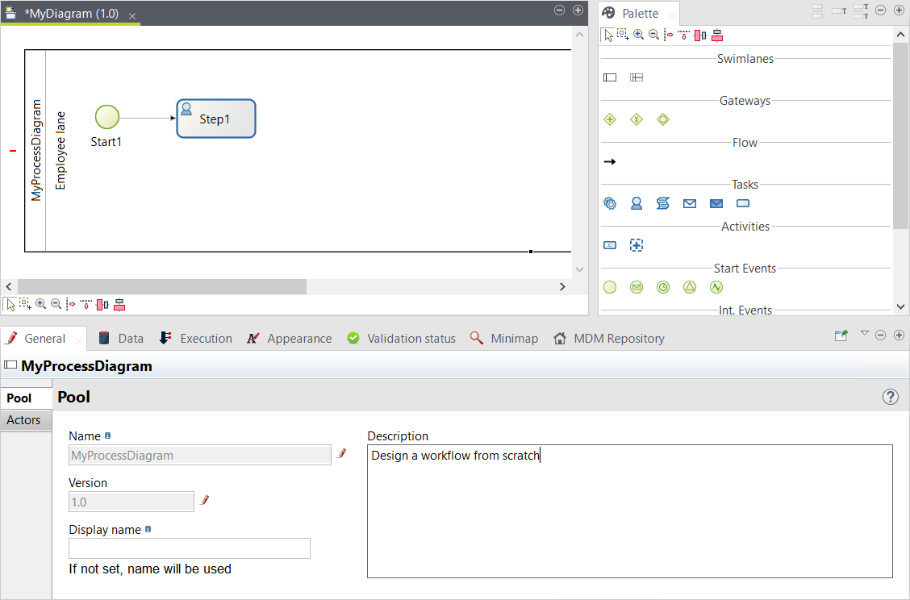Select the Timer start event icon
Screen dimensions: 910x600
(663, 287)
